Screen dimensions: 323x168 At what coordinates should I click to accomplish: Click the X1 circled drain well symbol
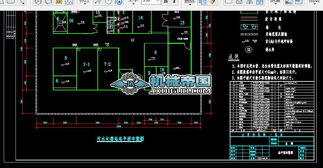click(249, 50)
